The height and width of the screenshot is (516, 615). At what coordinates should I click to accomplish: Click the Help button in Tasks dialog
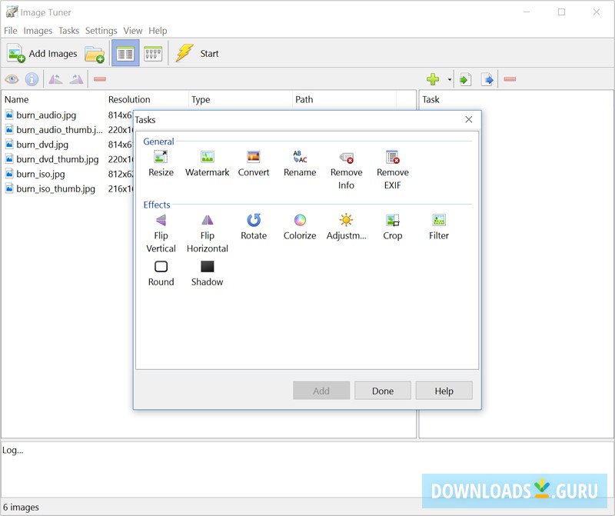(x=444, y=391)
